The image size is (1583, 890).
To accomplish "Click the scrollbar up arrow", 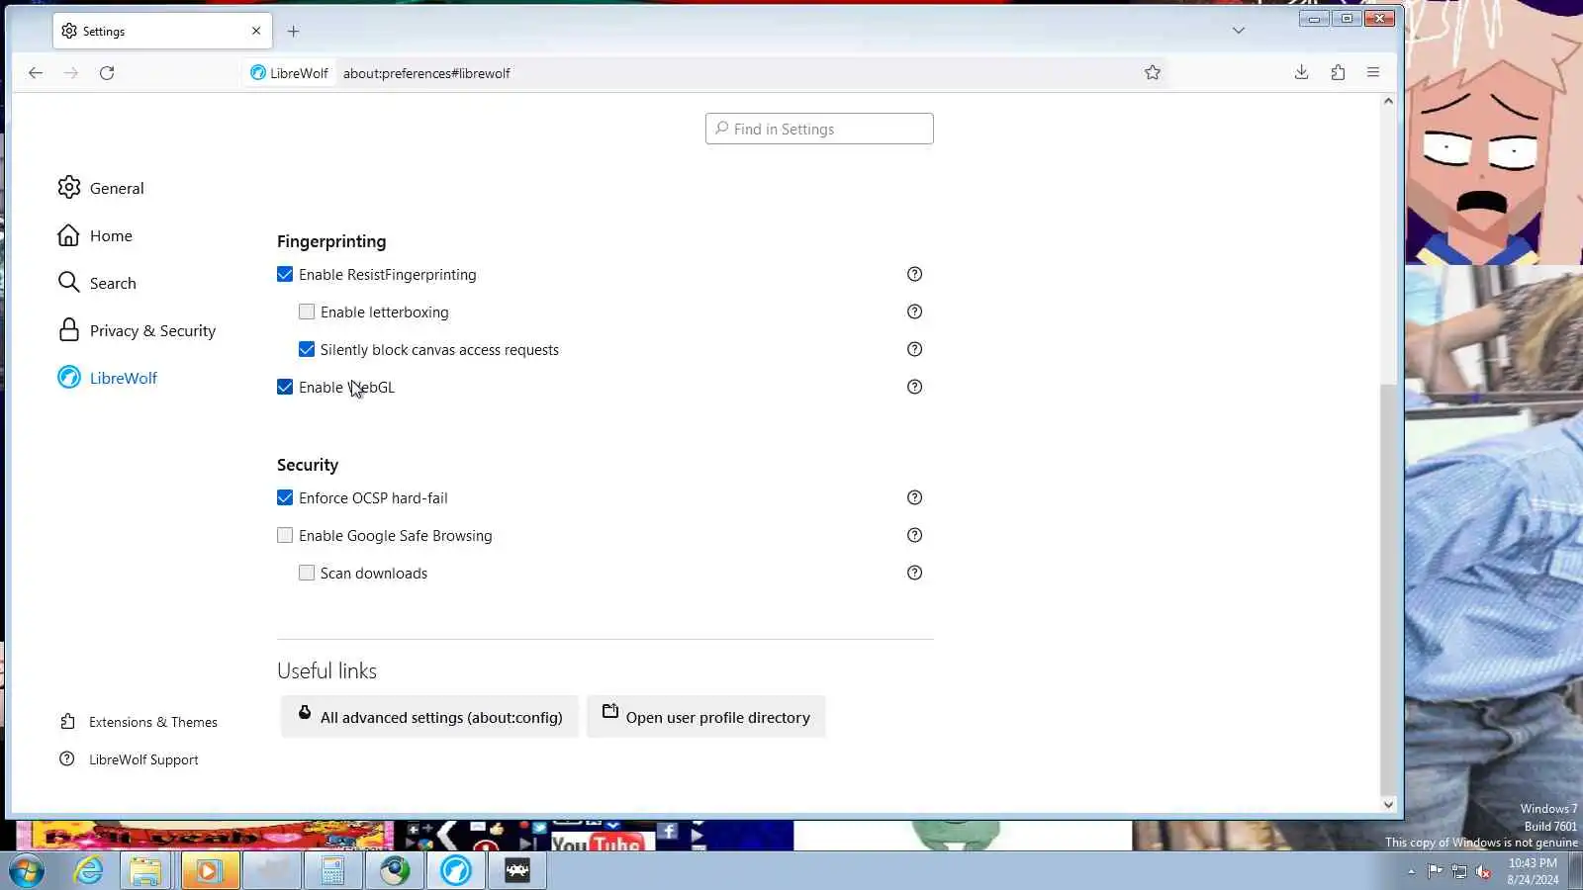I will pyautogui.click(x=1388, y=101).
